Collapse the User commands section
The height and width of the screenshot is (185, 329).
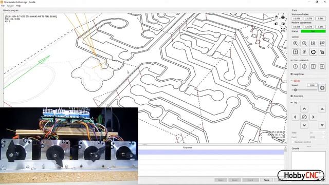click(x=291, y=60)
